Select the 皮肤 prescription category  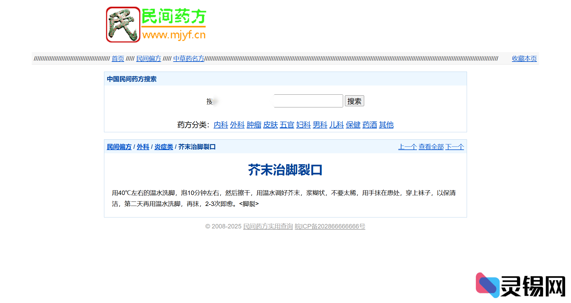pyautogui.click(x=270, y=125)
